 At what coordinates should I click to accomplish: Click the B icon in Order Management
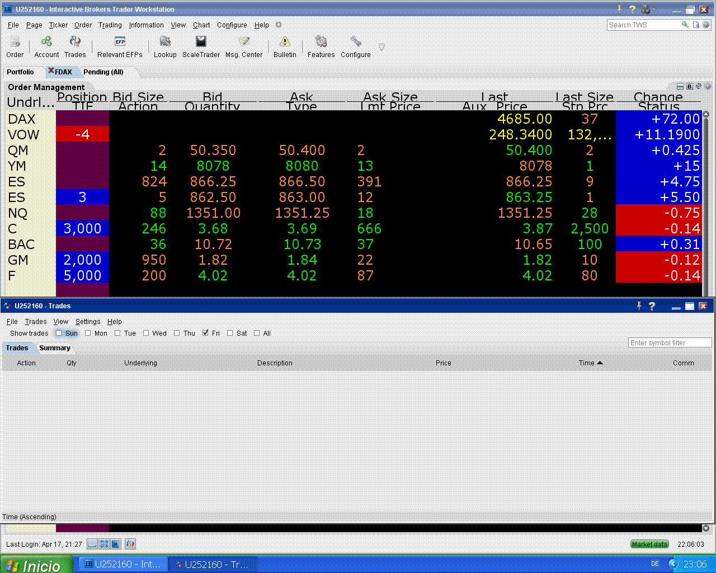click(690, 87)
